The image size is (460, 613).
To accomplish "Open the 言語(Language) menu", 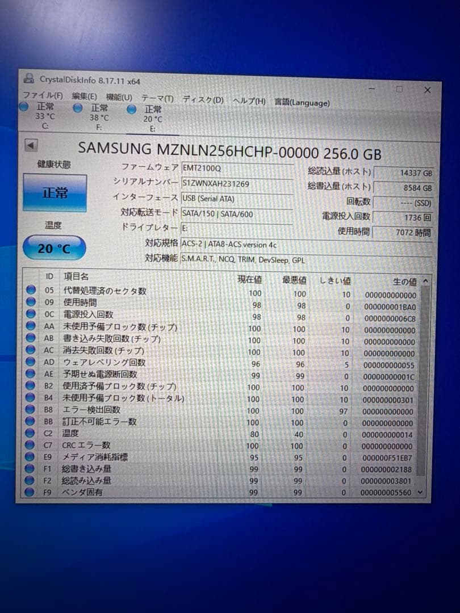I will 302,103.
